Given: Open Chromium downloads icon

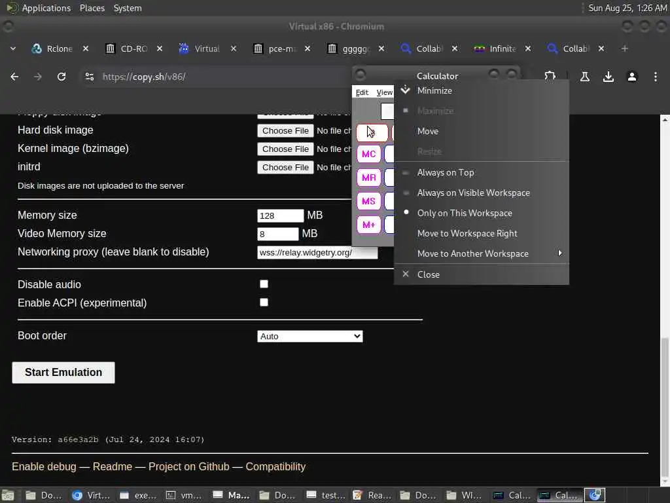Looking at the screenshot, I should coord(608,77).
